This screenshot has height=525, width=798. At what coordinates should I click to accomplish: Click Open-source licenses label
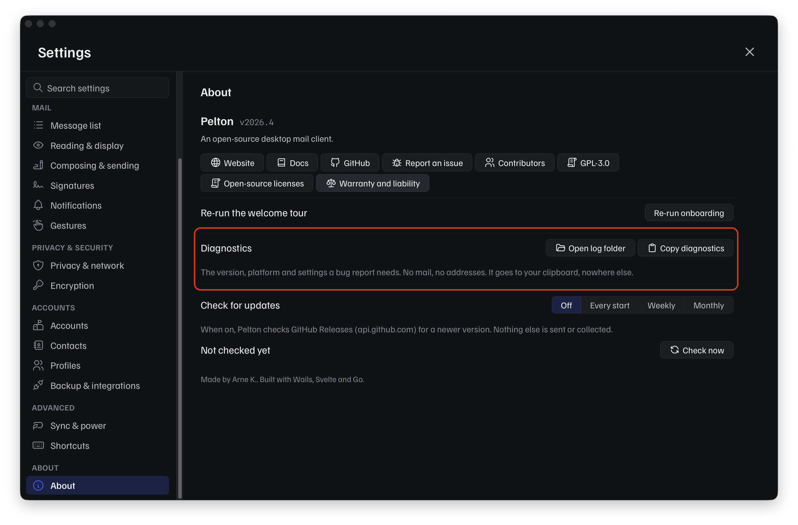pos(263,183)
